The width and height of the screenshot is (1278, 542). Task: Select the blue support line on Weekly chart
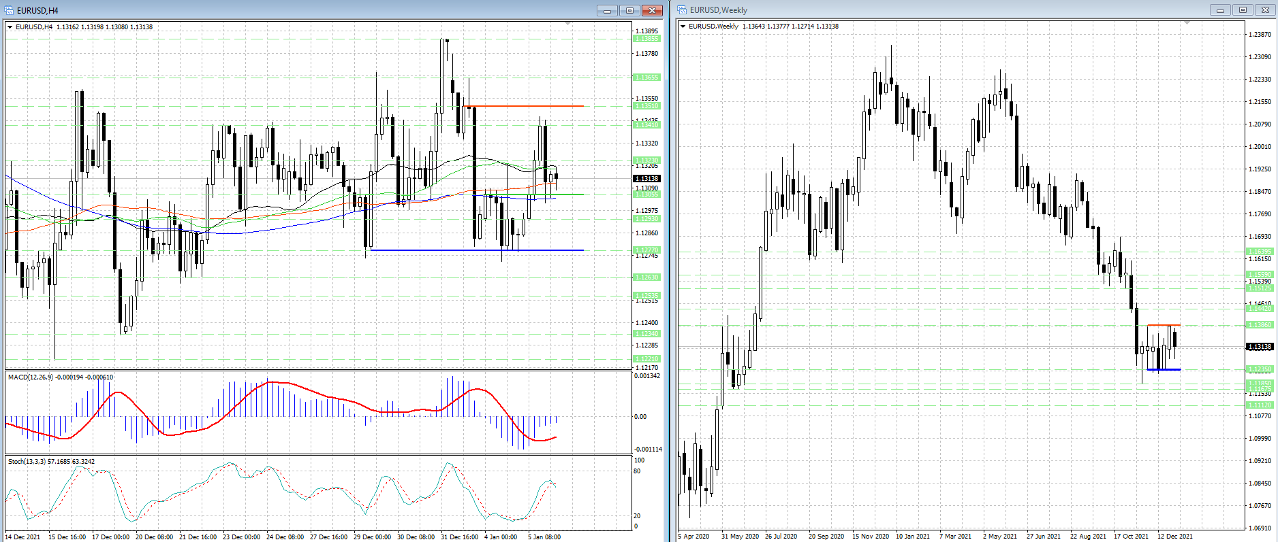[1164, 369]
